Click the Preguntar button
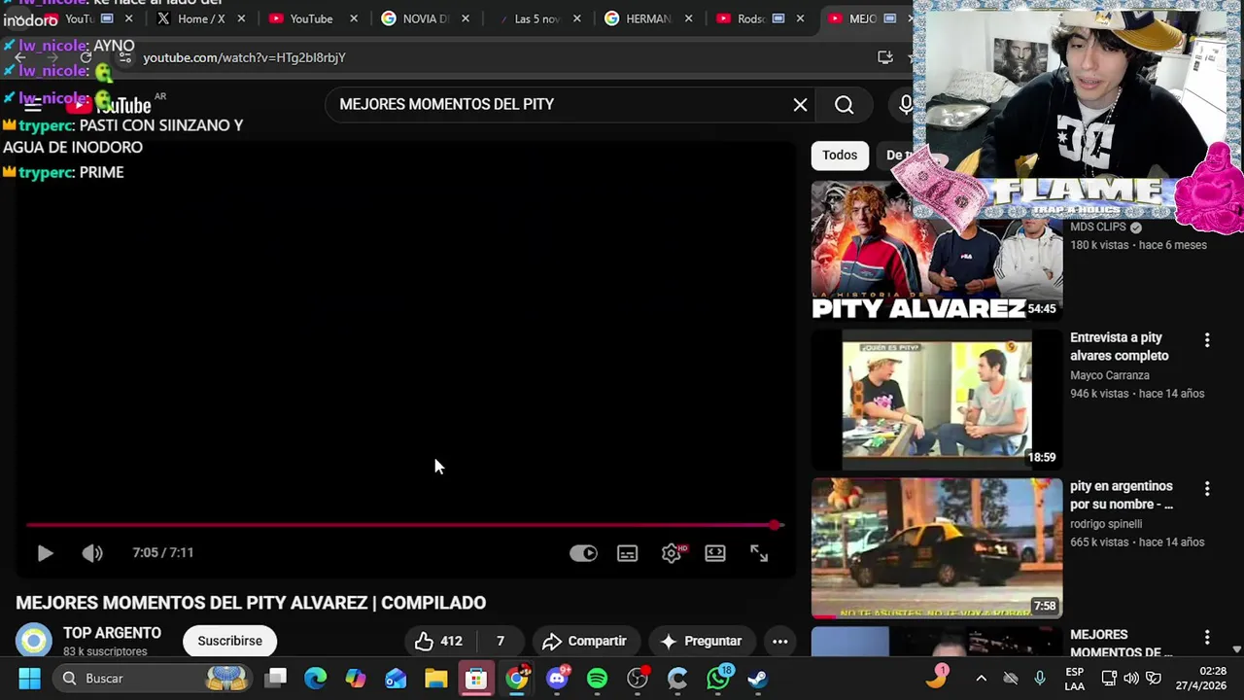Image resolution: width=1244 pixels, height=700 pixels. point(701,641)
